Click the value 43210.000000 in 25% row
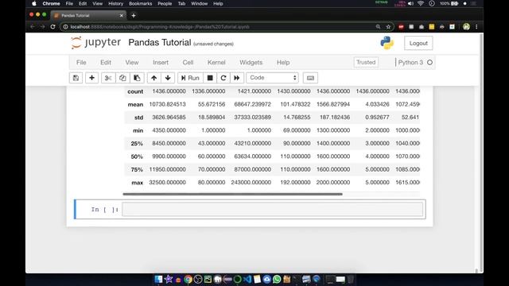Screen dimensions: 509x286 [x=253, y=143]
